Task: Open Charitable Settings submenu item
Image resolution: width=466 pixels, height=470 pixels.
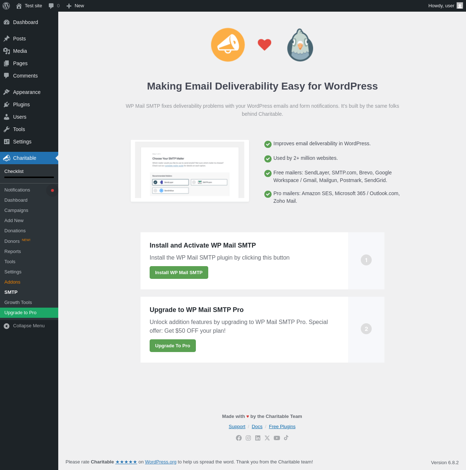Action: click(x=13, y=272)
